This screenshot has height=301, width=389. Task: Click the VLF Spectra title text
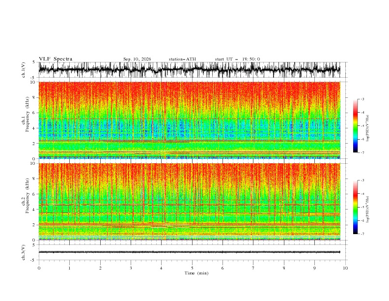[56, 59]
